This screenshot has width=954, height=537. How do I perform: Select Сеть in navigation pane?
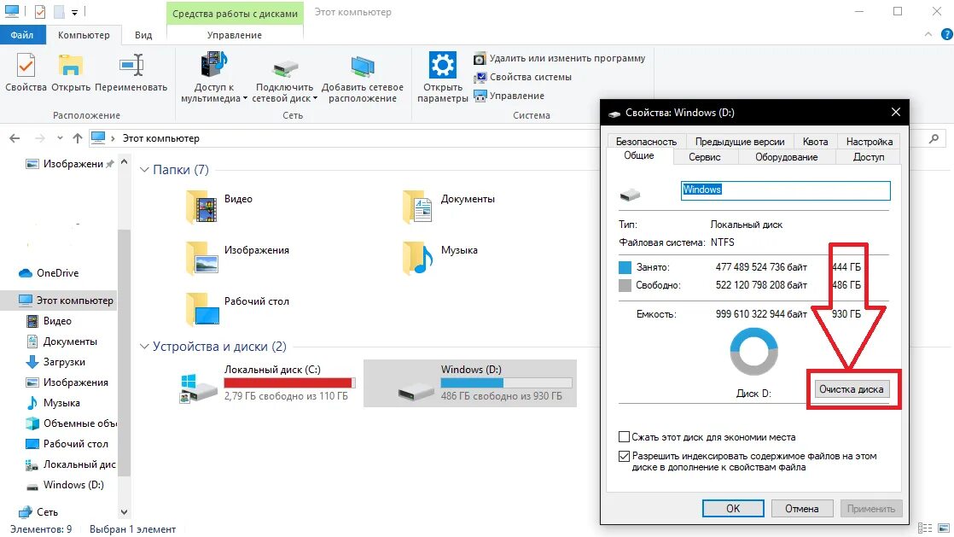point(38,512)
